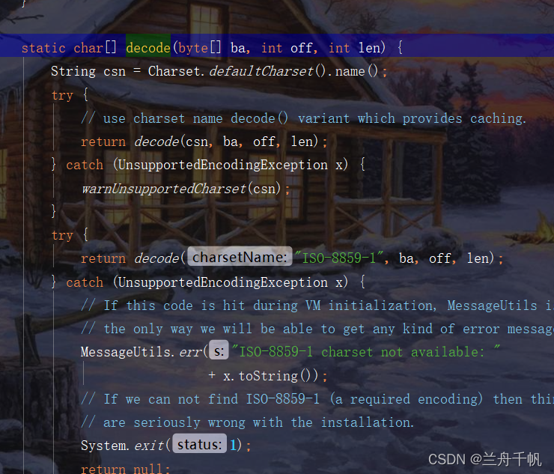The image size is (554, 474).
Task: Click 'warnUnsupportedCharset' method call
Action: 164,189
